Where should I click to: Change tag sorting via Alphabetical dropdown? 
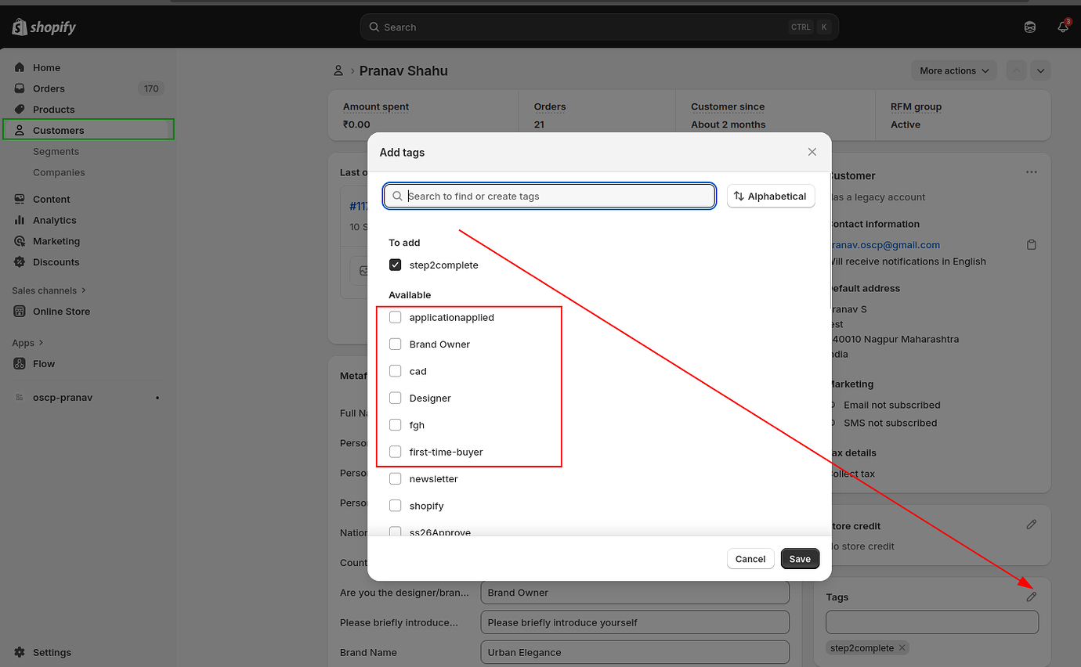coord(771,196)
